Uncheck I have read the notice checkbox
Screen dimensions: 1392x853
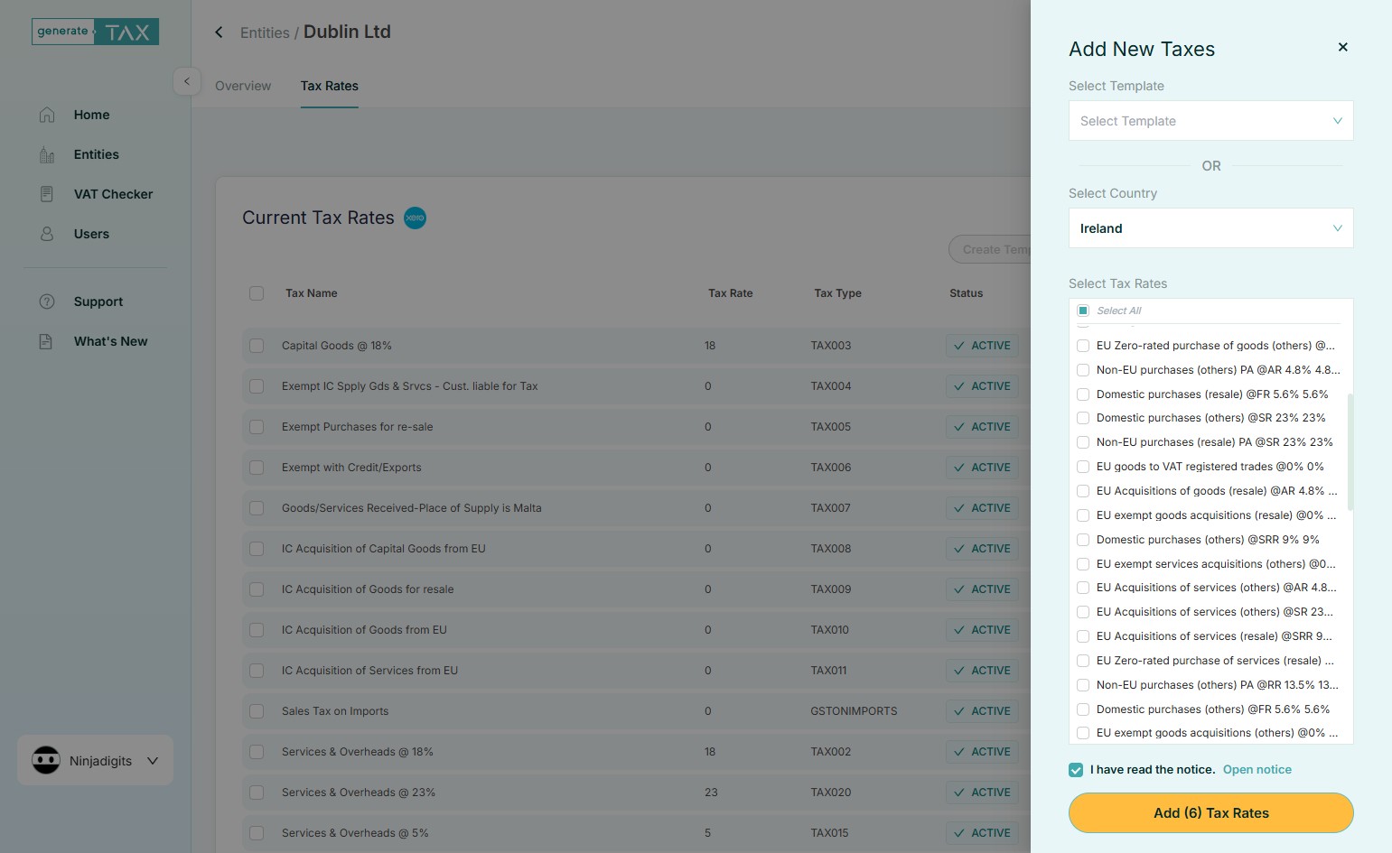pyautogui.click(x=1076, y=770)
